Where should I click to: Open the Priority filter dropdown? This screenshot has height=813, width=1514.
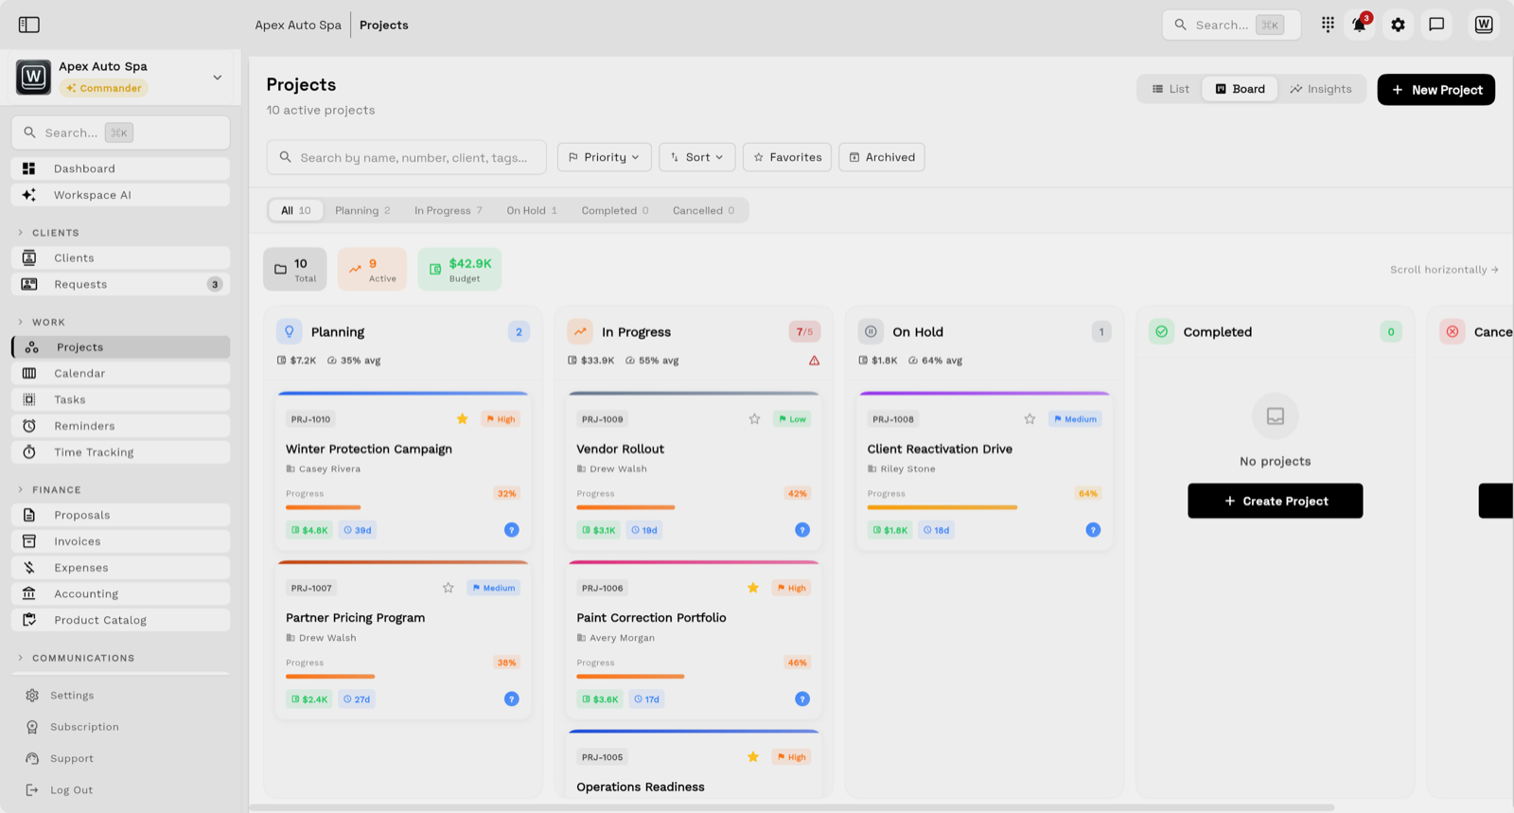604,157
